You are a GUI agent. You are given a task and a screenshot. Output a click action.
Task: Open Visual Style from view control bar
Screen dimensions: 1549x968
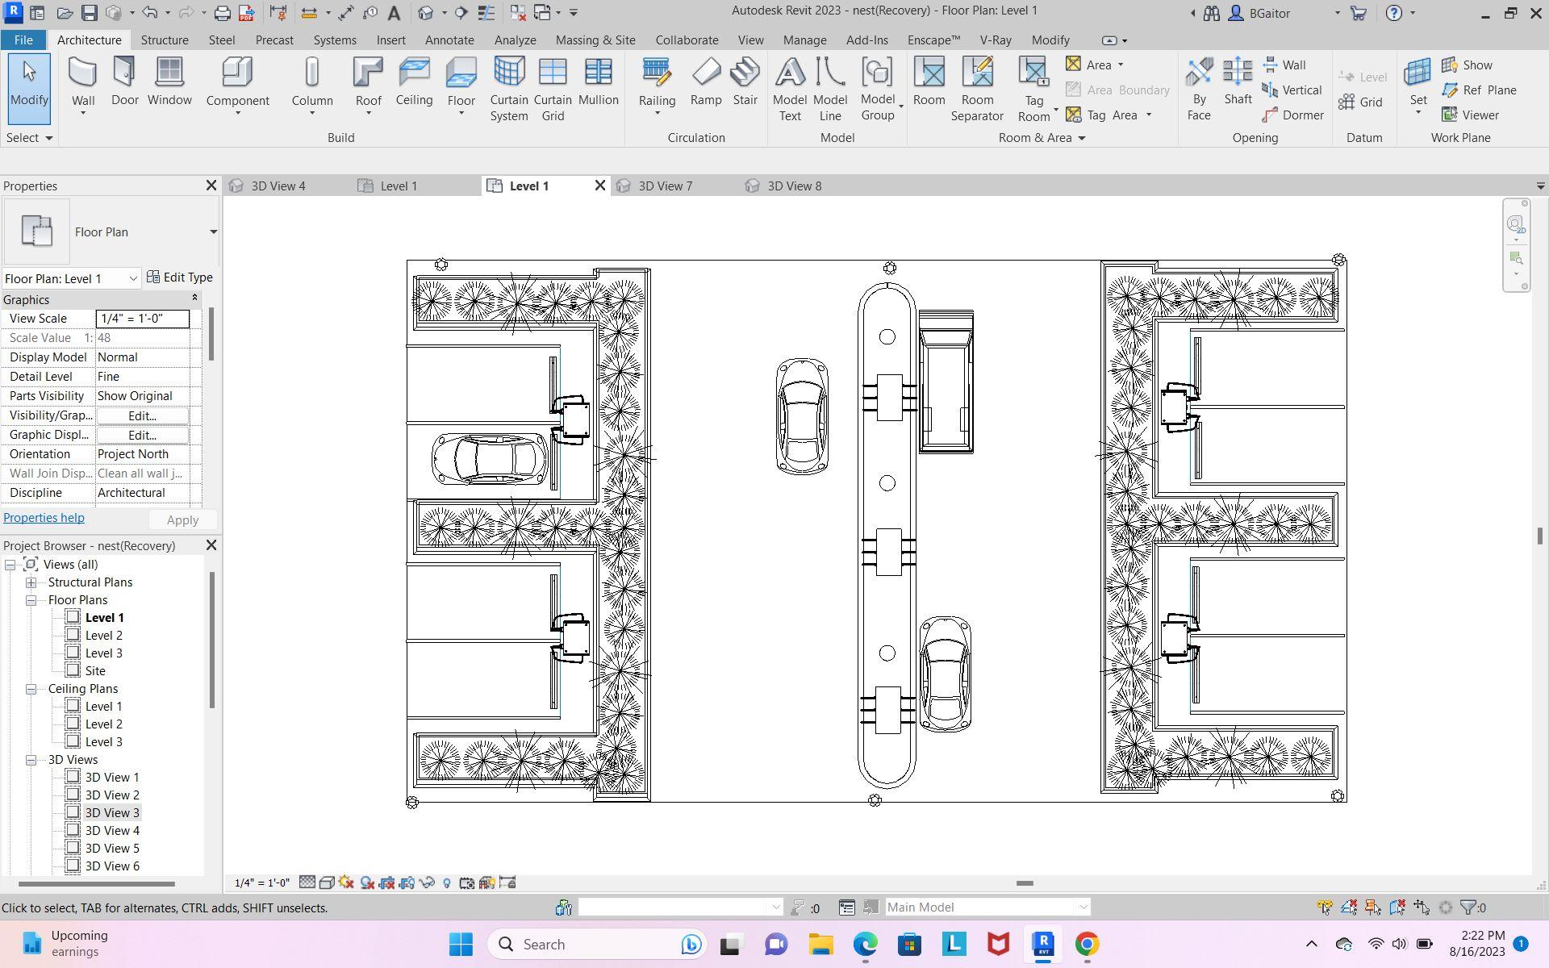[327, 882]
